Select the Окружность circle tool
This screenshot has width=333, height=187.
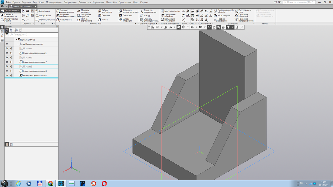43,15
